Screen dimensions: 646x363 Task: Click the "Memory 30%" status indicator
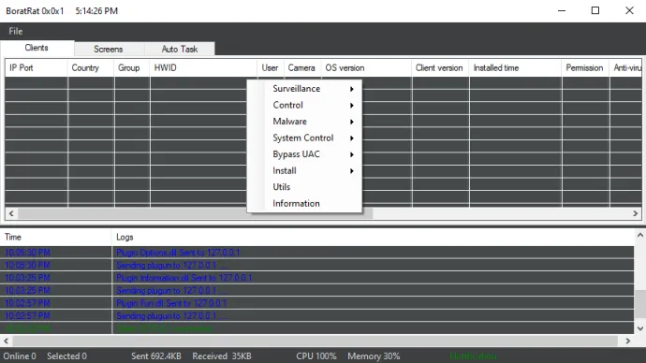pos(374,356)
